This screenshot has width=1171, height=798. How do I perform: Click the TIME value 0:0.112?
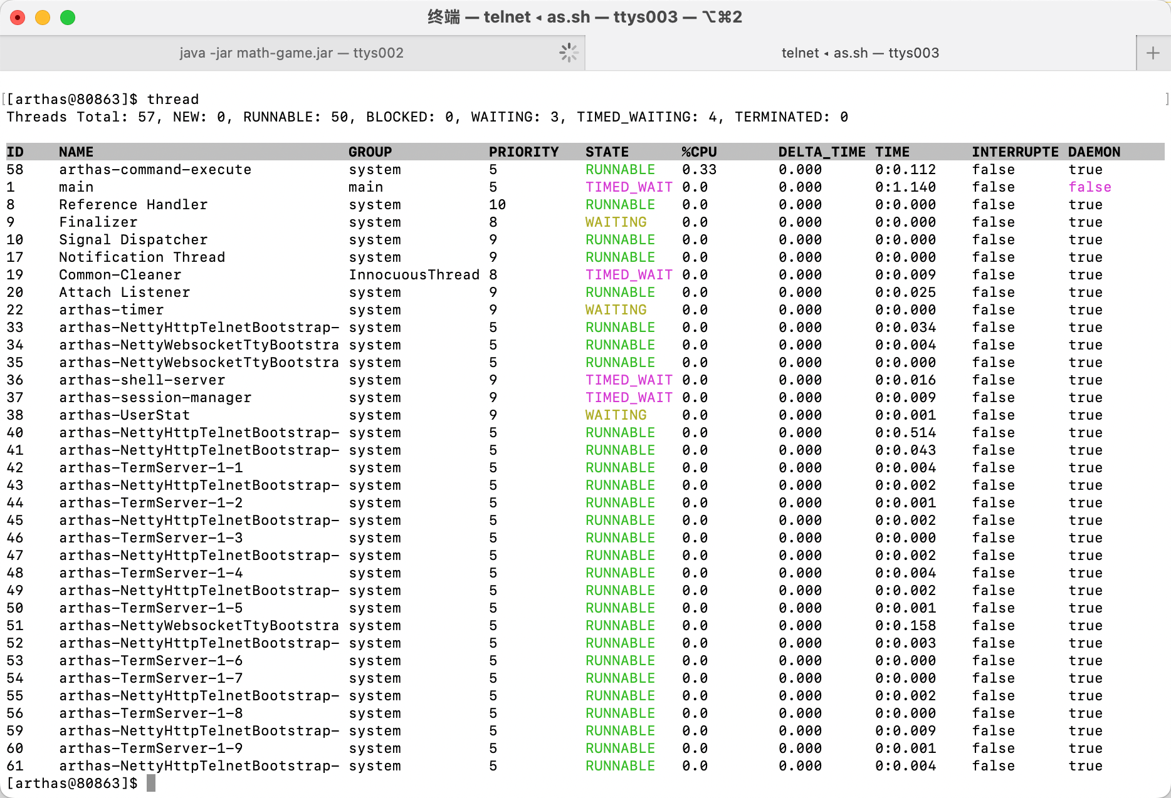[x=905, y=169]
